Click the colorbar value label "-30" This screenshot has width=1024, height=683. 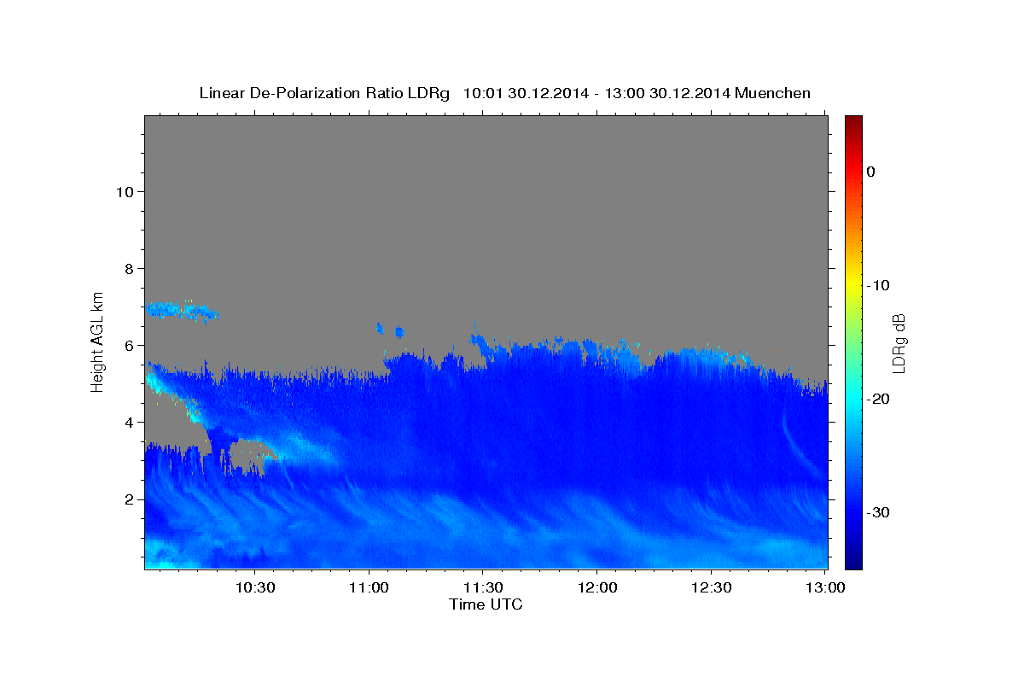click(879, 512)
